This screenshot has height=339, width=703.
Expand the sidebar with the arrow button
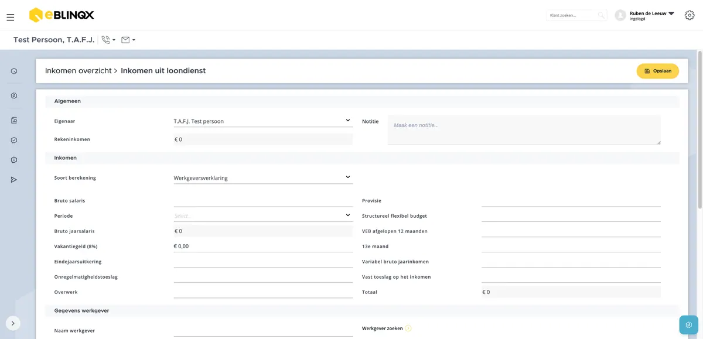pyautogui.click(x=13, y=323)
